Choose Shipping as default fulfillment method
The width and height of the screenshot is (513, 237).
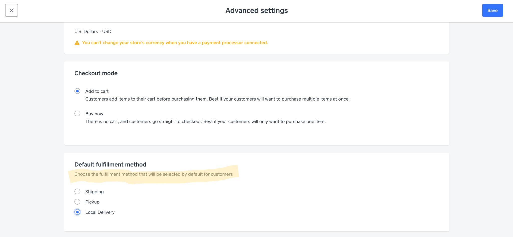(77, 191)
